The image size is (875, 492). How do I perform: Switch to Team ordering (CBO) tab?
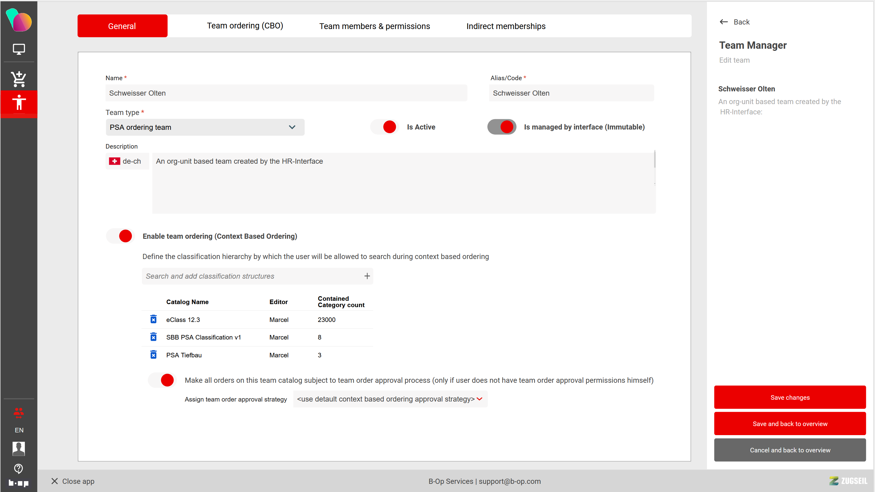click(x=245, y=26)
